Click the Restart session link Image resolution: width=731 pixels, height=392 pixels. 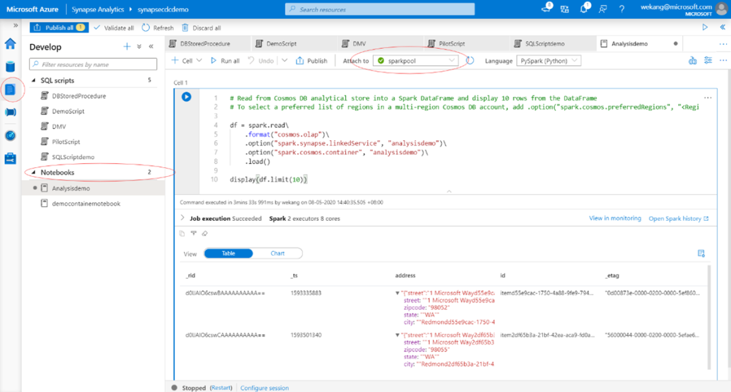point(221,388)
